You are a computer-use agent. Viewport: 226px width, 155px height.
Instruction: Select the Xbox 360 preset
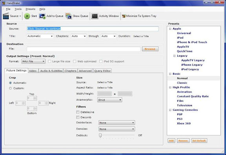point(184,123)
